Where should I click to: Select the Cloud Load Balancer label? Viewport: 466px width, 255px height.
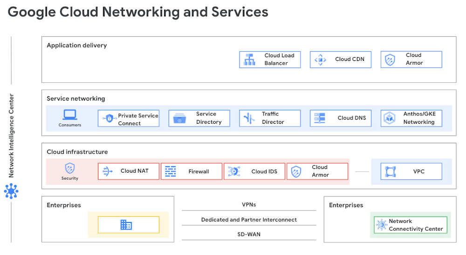pyautogui.click(x=279, y=60)
